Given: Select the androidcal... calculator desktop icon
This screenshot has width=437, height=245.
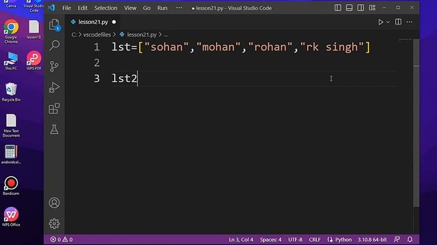Looking at the screenshot, I should tap(11, 154).
